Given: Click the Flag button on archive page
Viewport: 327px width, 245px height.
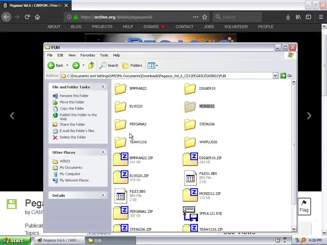Looking at the screenshot, I should tap(304, 206).
